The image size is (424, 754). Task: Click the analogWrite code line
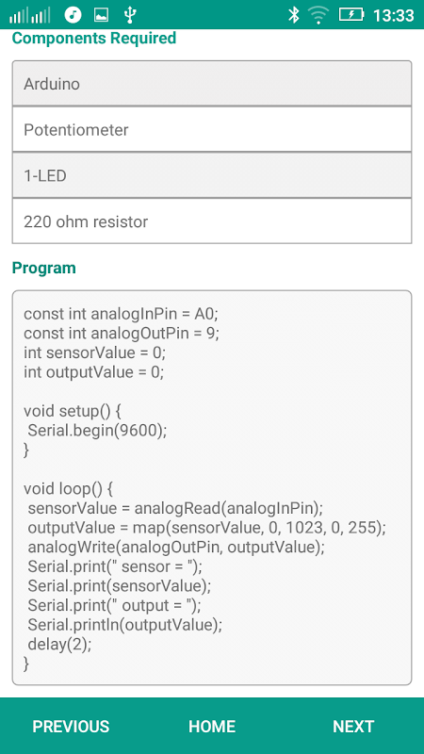coord(176,548)
